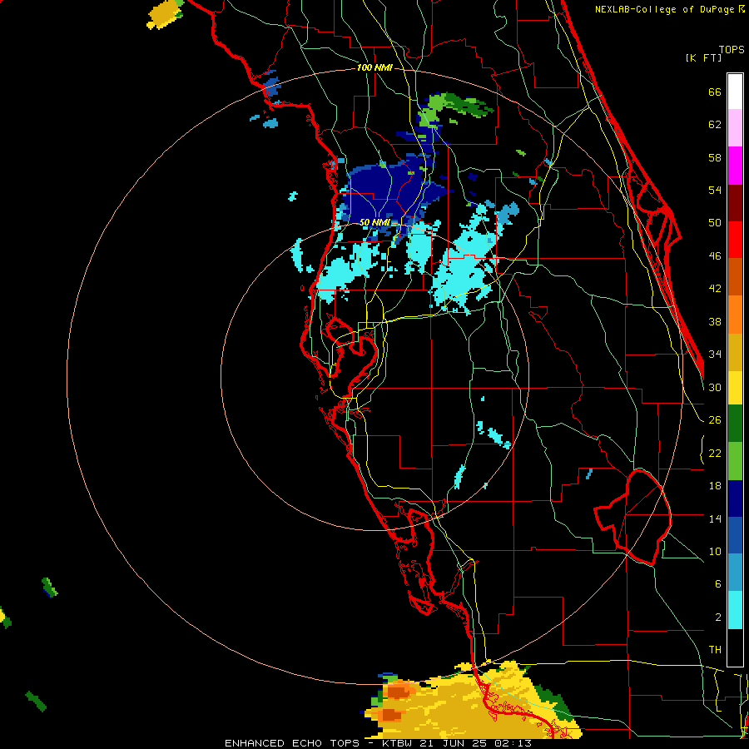
Task: Click the magenta 58 kft legend swatch
Action: 735,166
